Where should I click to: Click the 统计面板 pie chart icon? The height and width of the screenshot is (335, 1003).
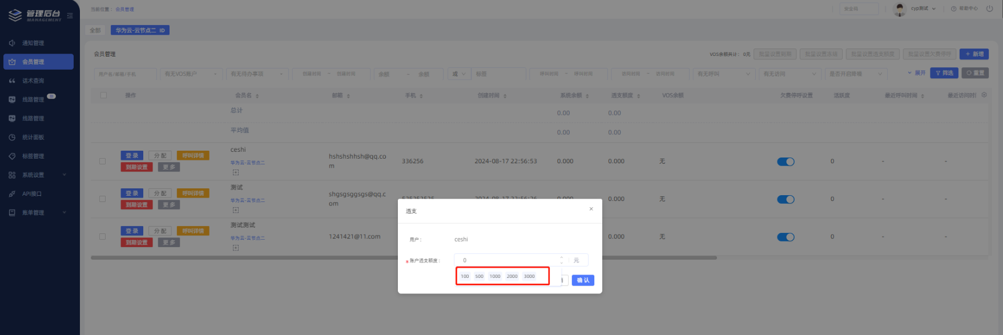12,137
